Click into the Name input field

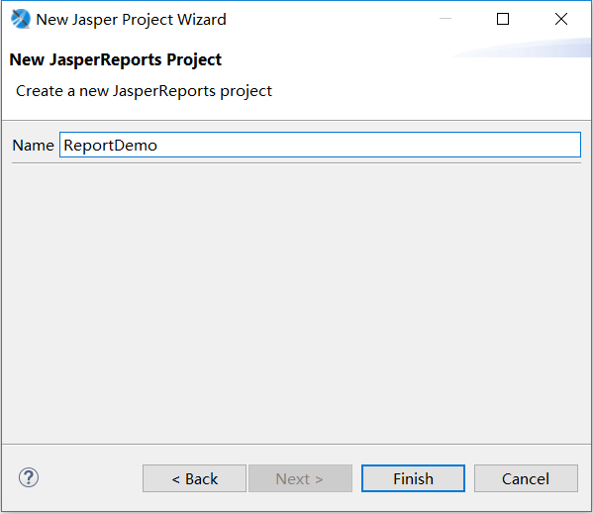320,145
